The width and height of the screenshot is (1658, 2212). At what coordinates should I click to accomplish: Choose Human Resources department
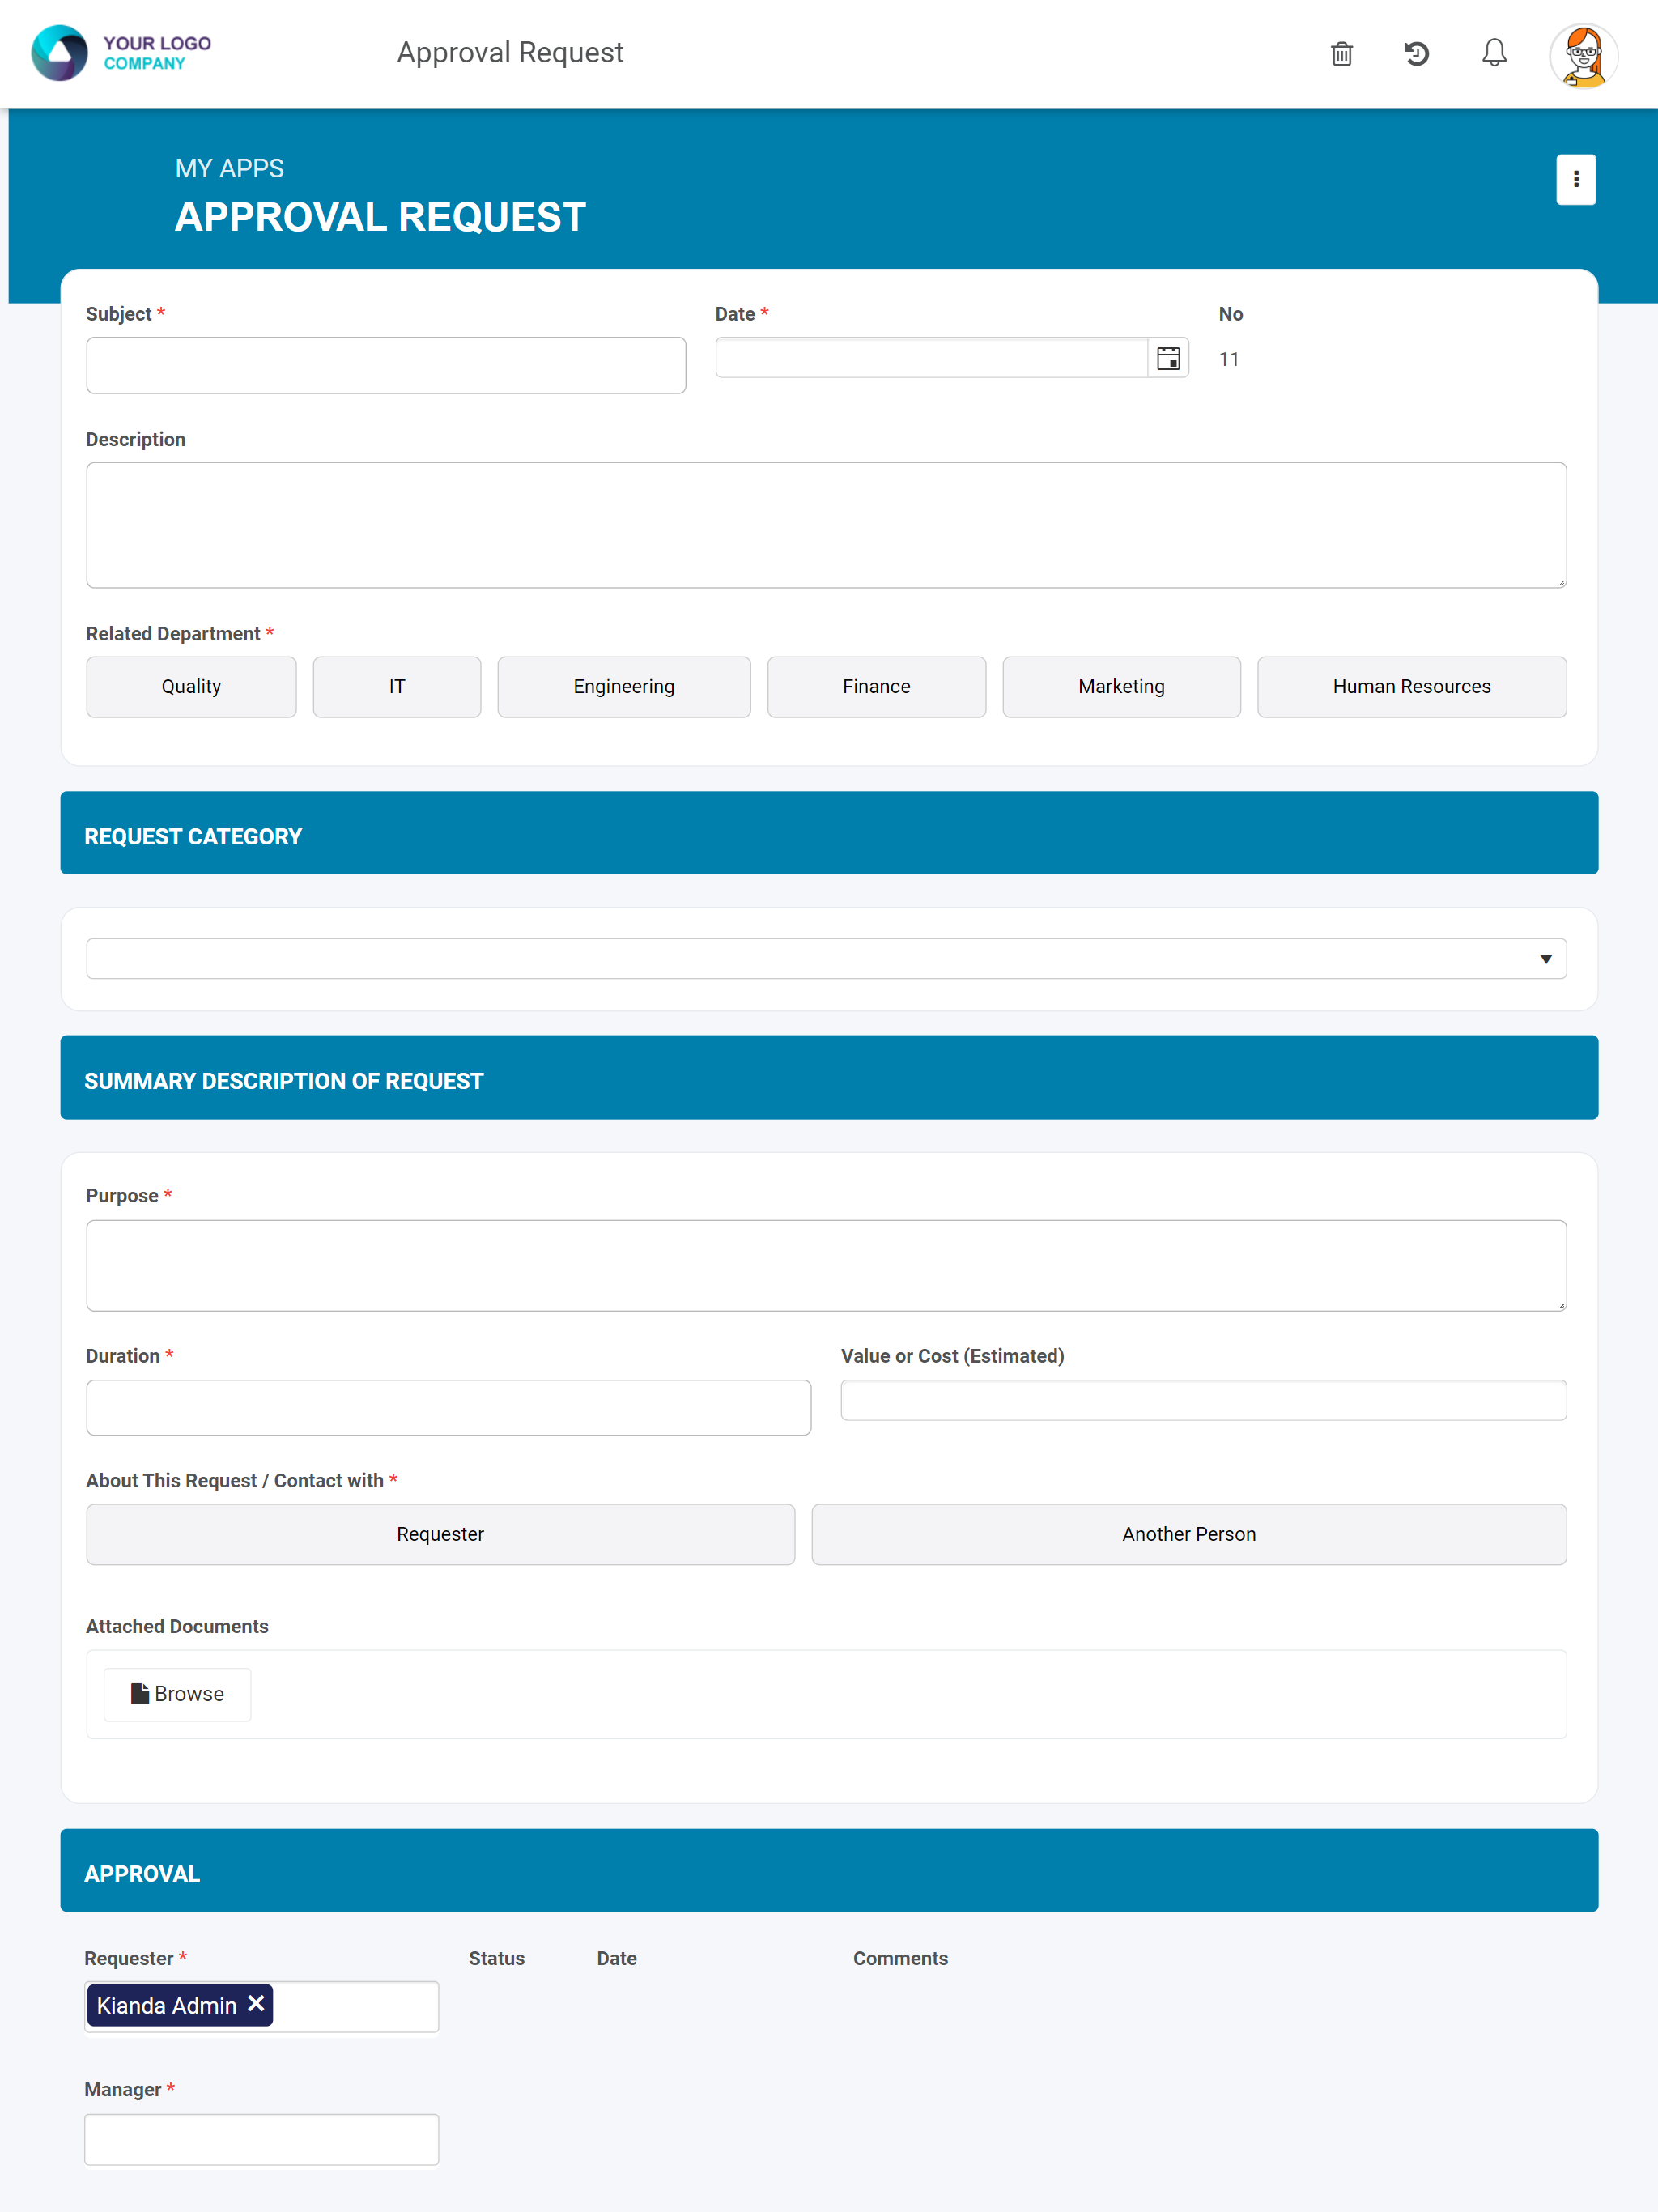1410,686
